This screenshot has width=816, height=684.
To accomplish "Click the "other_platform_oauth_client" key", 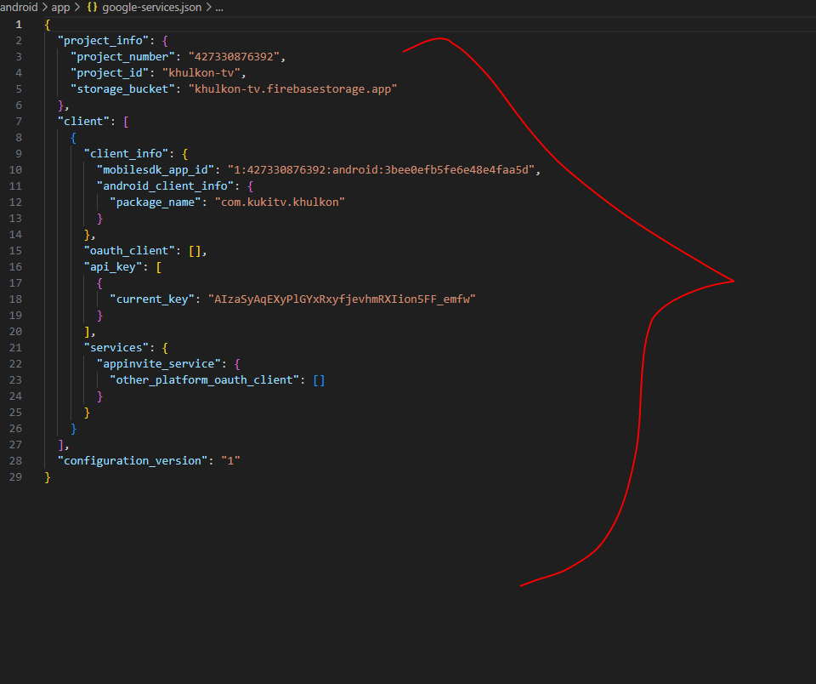I will [205, 379].
